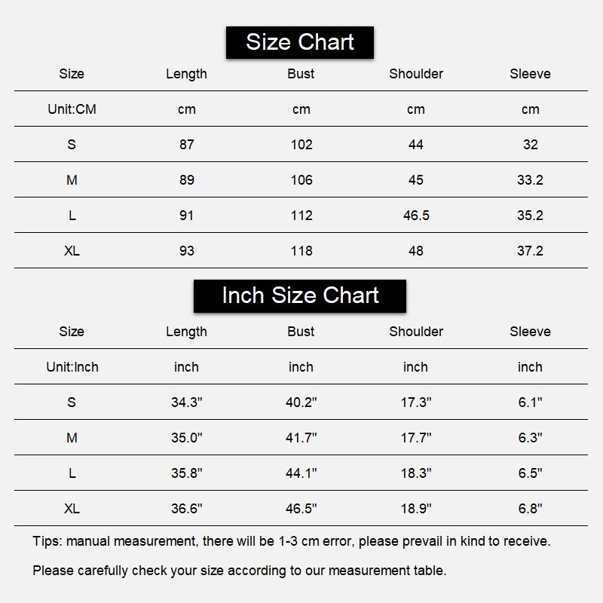Select the inch bust value 41.7"
Image resolution: width=603 pixels, height=603 pixels.
(301, 438)
